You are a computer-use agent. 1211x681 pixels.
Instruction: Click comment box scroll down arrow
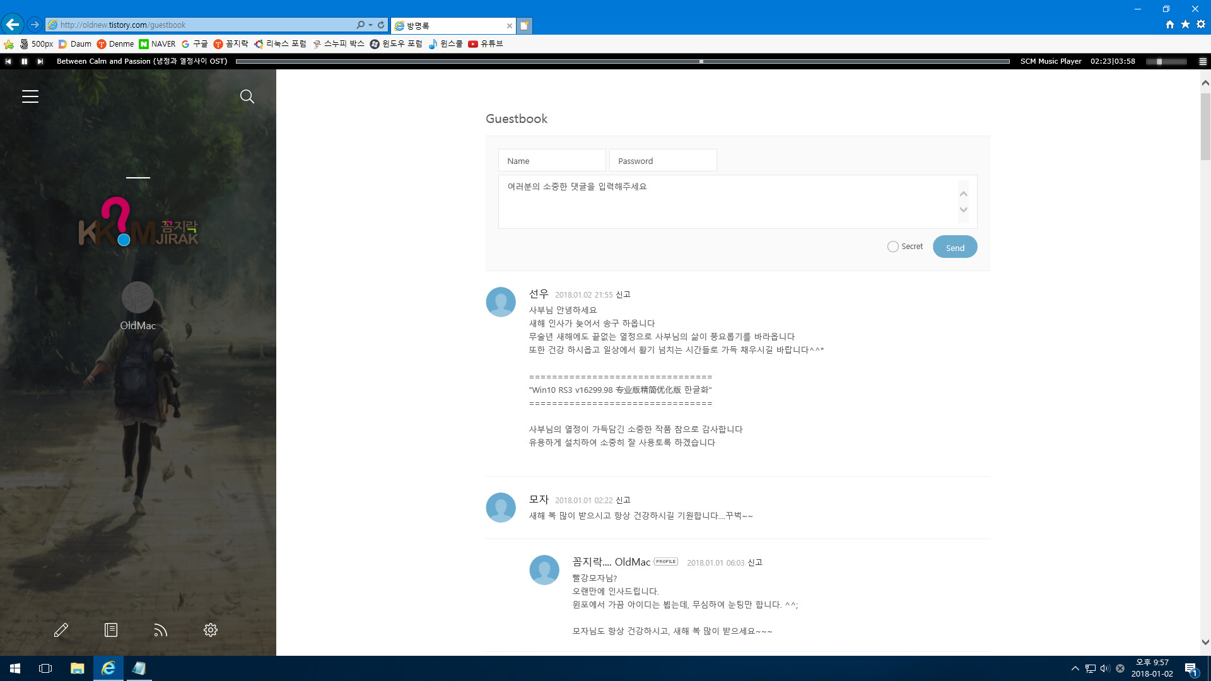click(963, 210)
